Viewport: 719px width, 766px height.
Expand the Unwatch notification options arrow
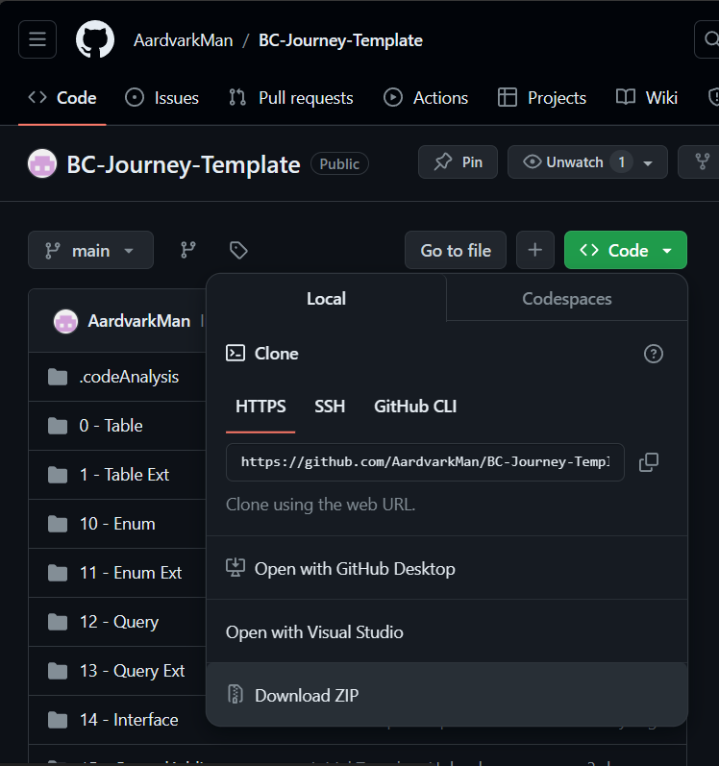tap(648, 163)
